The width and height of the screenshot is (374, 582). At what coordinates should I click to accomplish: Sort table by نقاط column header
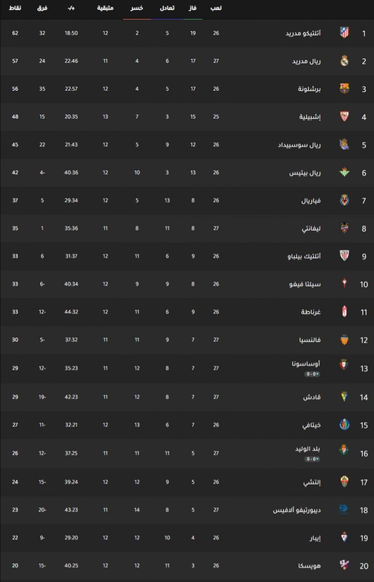click(15, 8)
